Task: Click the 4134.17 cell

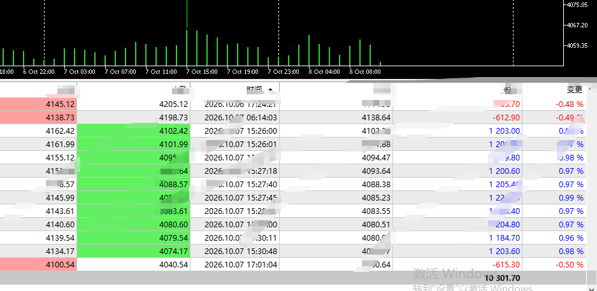Action: click(x=61, y=251)
